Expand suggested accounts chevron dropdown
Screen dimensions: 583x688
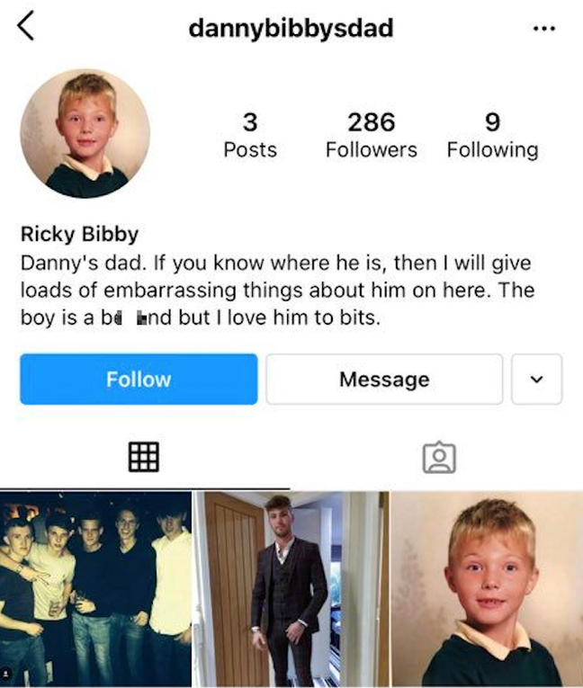[536, 380]
